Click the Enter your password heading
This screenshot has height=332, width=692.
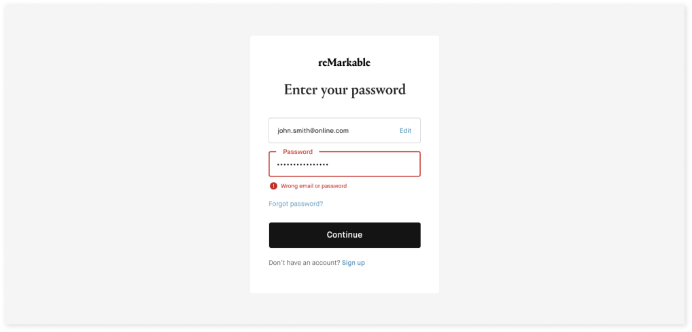click(344, 90)
